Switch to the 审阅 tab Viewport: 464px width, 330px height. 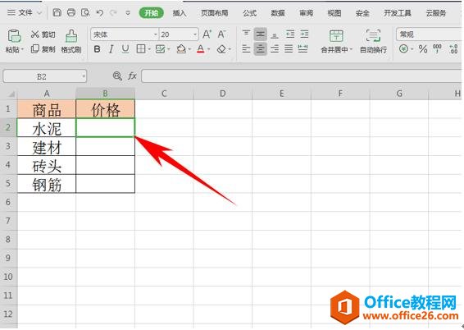306,13
